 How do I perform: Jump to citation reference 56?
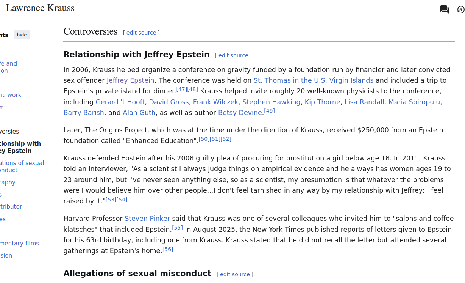pos(168,249)
